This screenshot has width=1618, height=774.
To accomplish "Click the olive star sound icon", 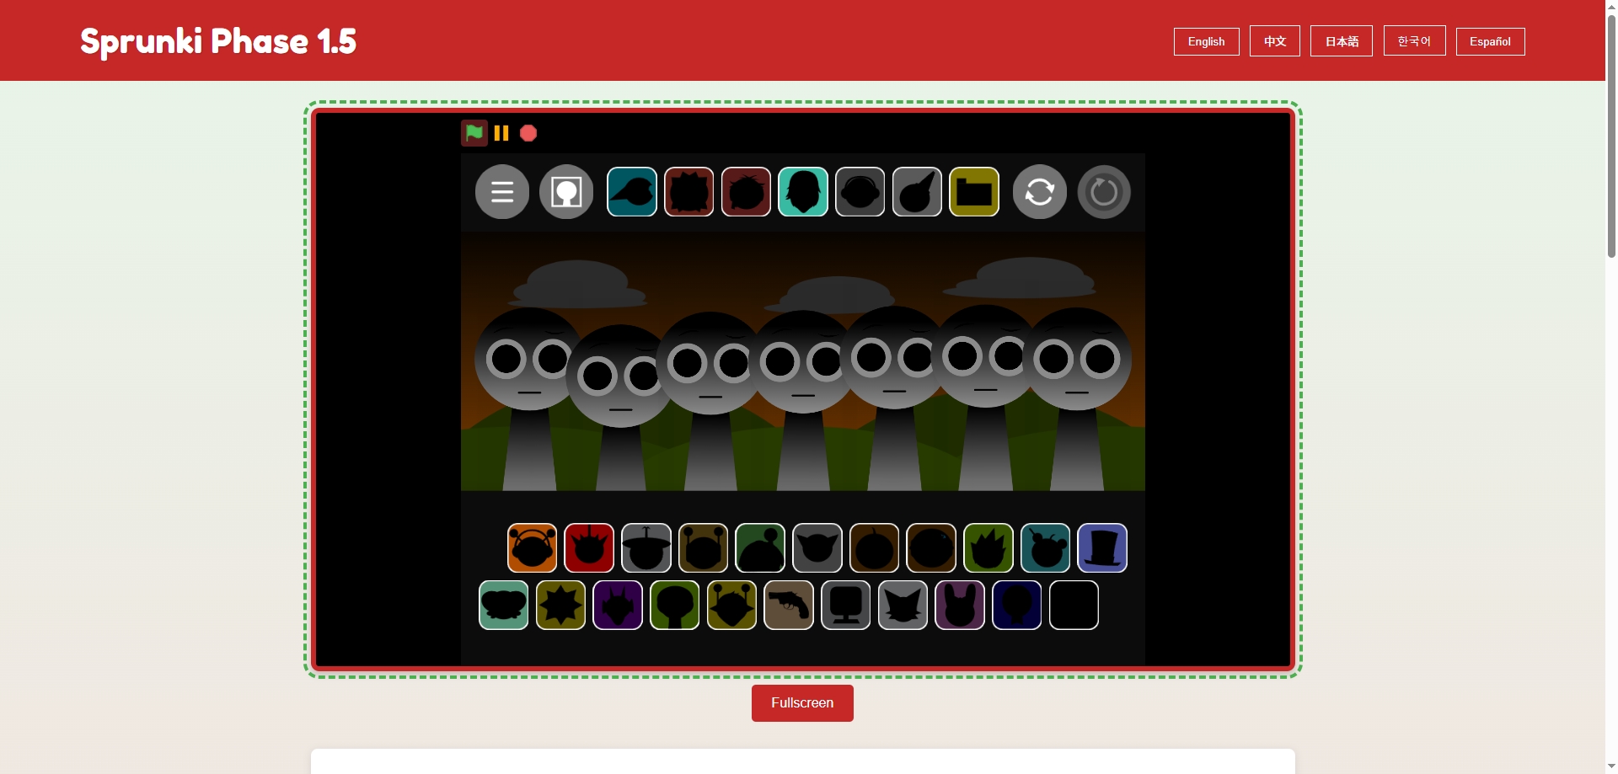I will click(x=560, y=605).
